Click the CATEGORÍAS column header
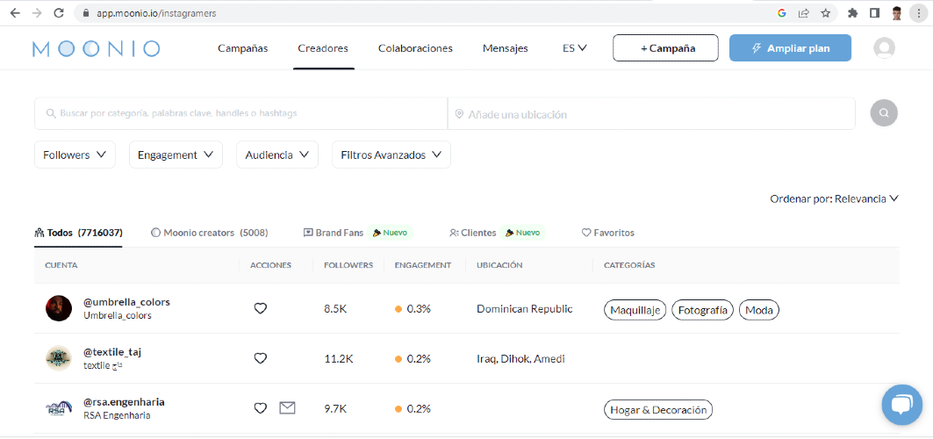Viewport: 933px width, 439px height. pyautogui.click(x=629, y=265)
